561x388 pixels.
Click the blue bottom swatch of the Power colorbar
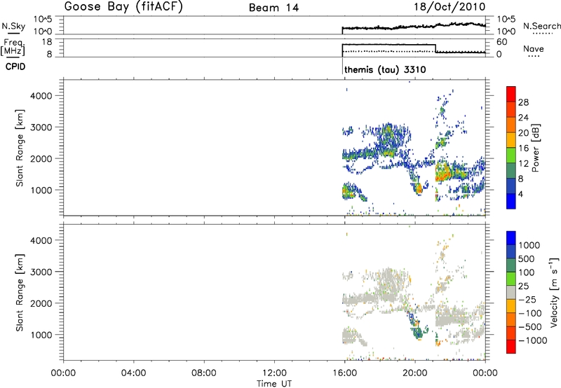click(x=511, y=201)
